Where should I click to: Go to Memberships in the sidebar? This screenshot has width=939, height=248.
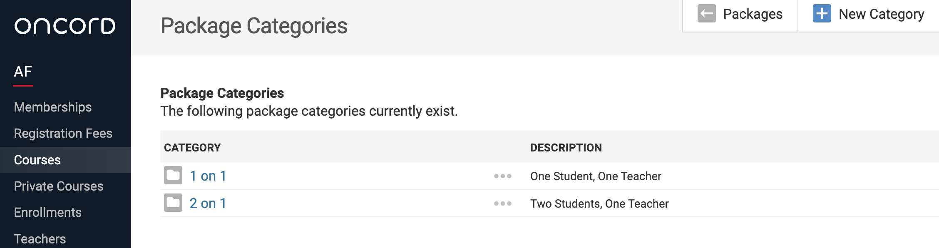(x=53, y=107)
